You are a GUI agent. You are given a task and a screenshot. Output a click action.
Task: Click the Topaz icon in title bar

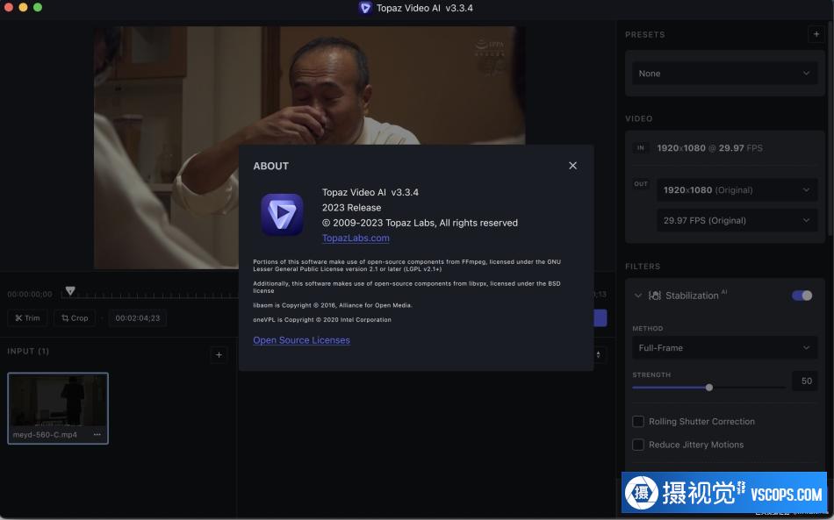click(365, 8)
